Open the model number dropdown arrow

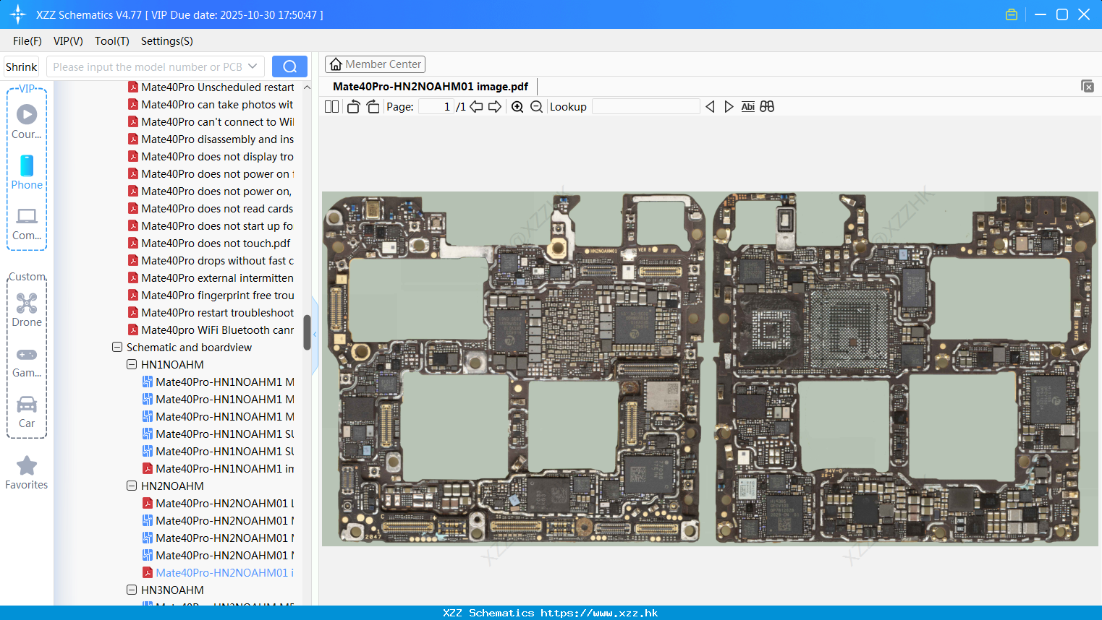tap(253, 66)
